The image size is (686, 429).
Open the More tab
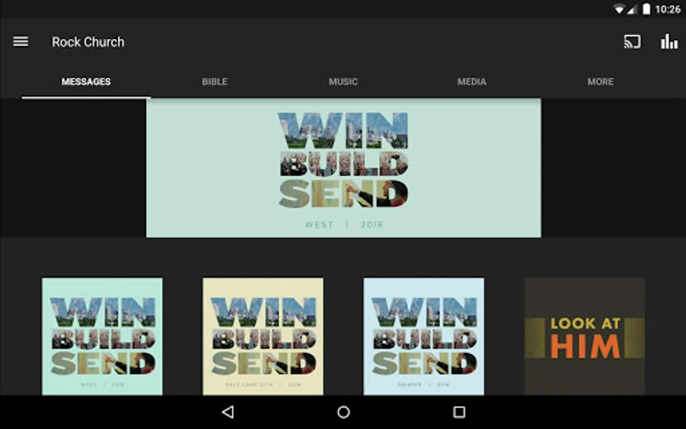click(x=600, y=82)
